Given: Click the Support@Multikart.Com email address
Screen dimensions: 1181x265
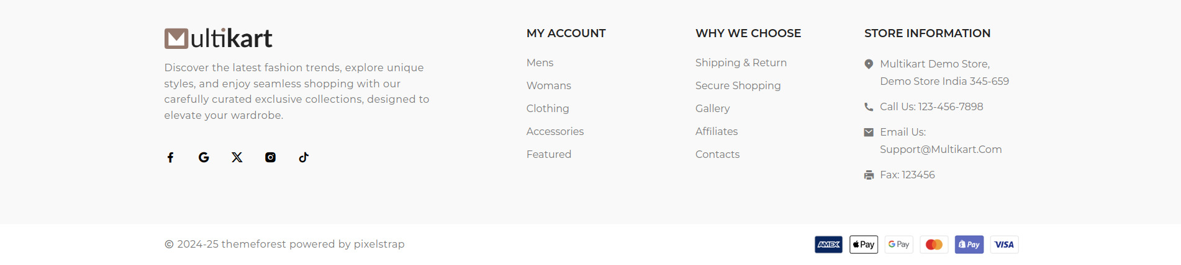Looking at the screenshot, I should click(x=941, y=149).
